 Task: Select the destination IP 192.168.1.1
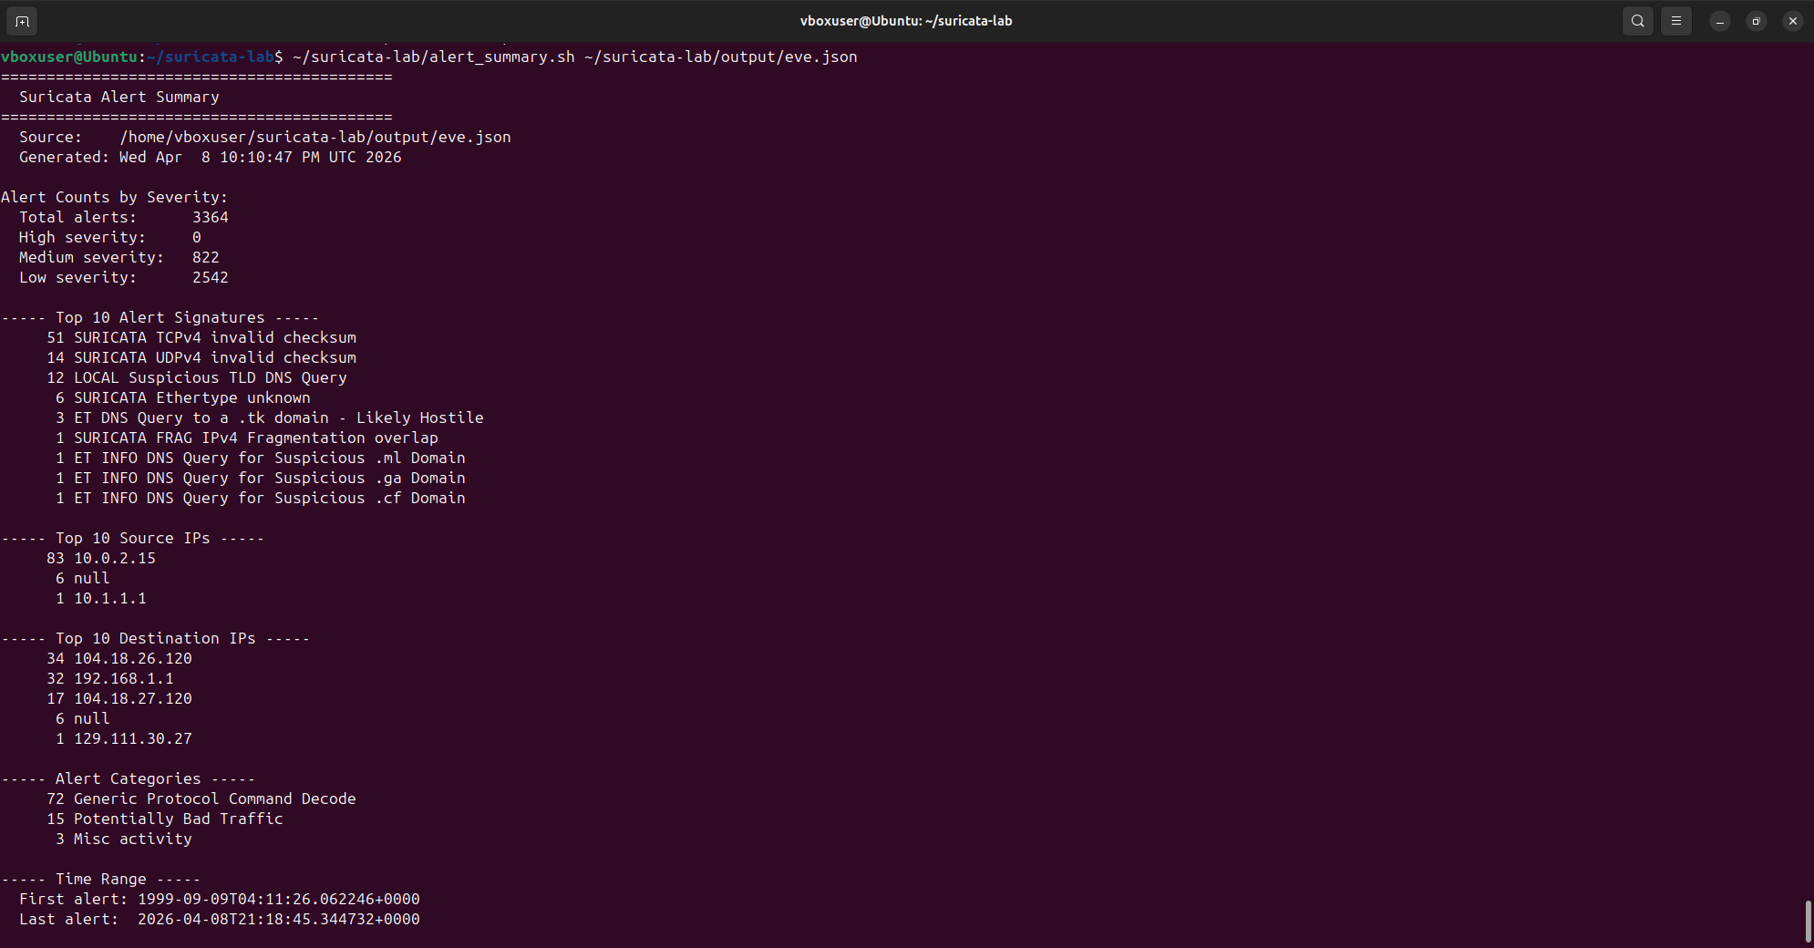(123, 678)
